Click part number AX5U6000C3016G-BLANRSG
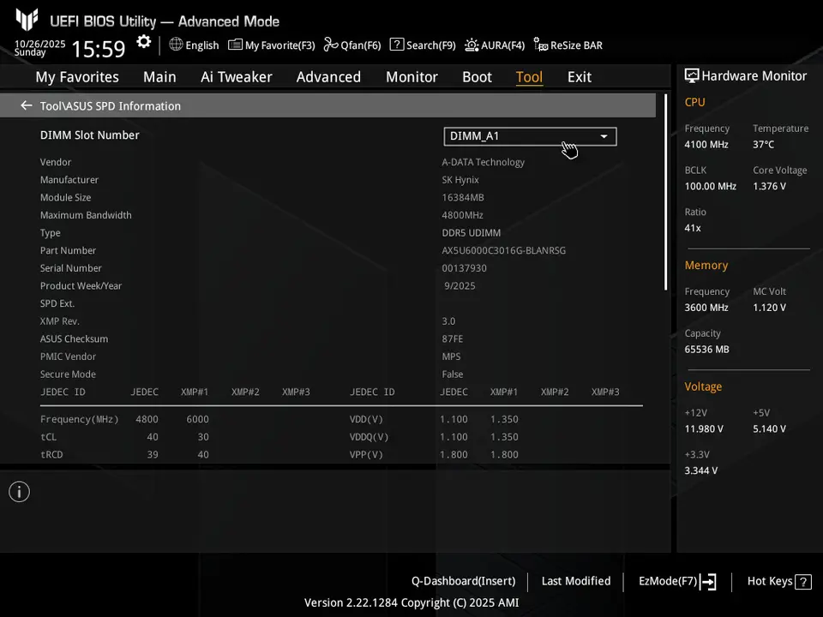The width and height of the screenshot is (823, 617). (504, 251)
